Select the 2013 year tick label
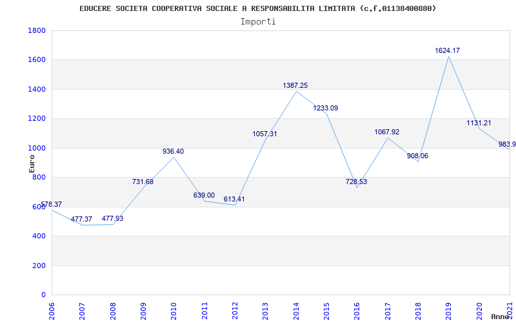 click(x=265, y=311)
